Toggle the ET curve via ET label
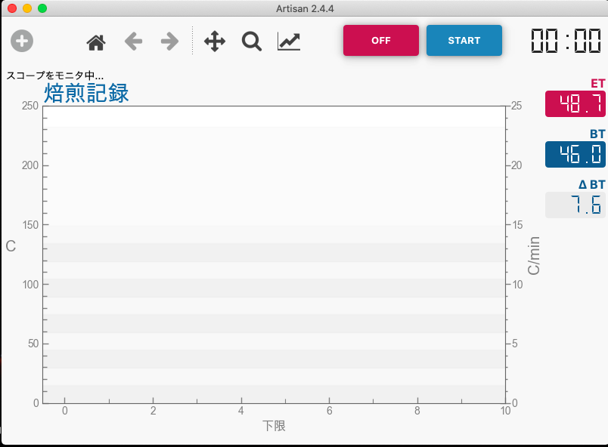The height and width of the screenshot is (447, 608). click(x=597, y=84)
